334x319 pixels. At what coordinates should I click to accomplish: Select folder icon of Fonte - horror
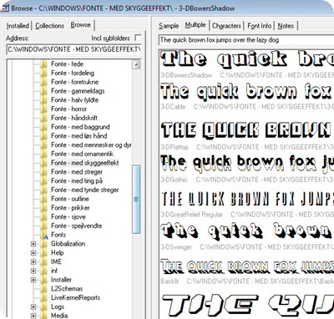click(43, 109)
